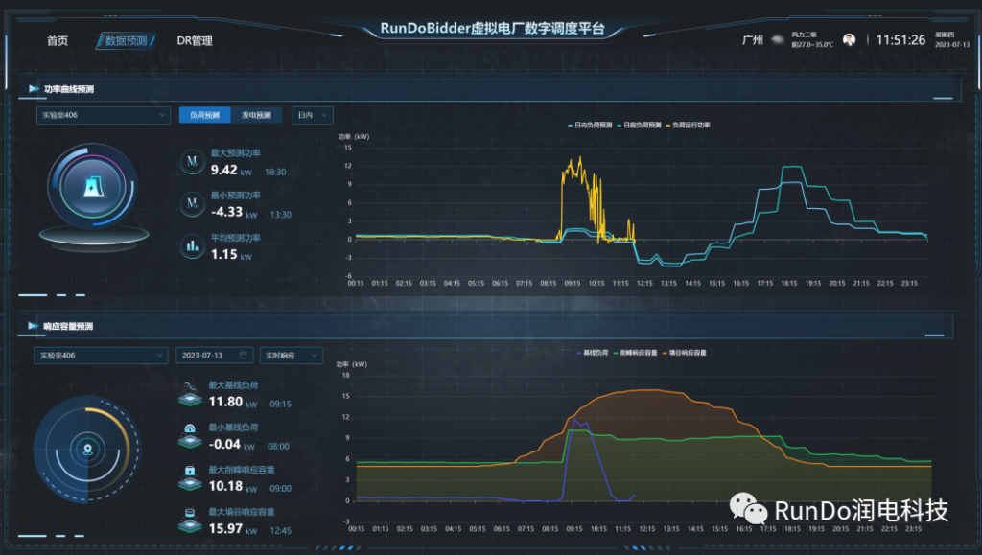This screenshot has width=982, height=555.
Task: Click the user avatar icon beside the clock
Action: pos(850,40)
